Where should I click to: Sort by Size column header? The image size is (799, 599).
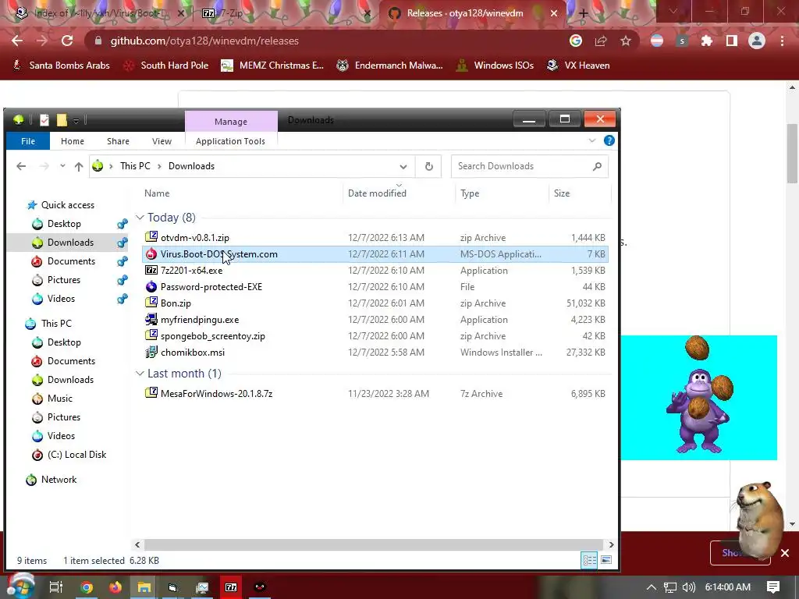562,193
